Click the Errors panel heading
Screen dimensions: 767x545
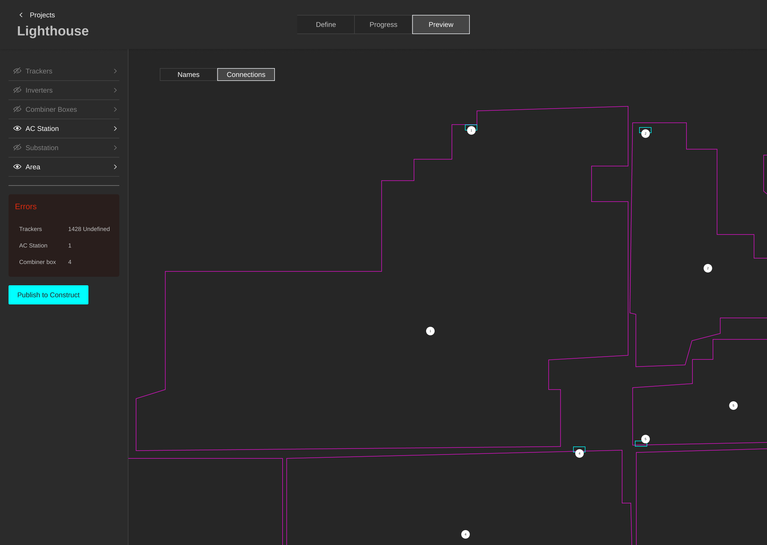click(x=26, y=207)
